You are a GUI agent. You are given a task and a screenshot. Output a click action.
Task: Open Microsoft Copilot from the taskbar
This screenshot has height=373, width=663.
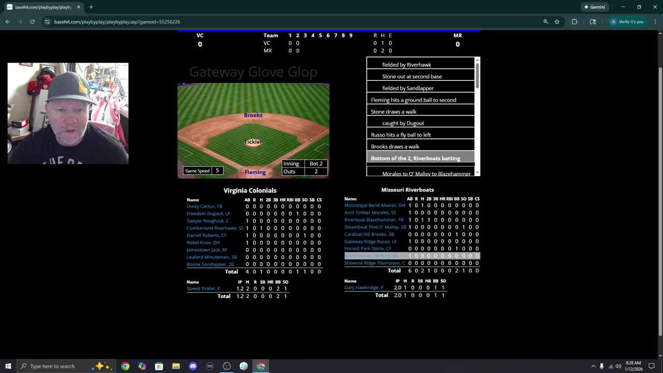[x=142, y=366]
